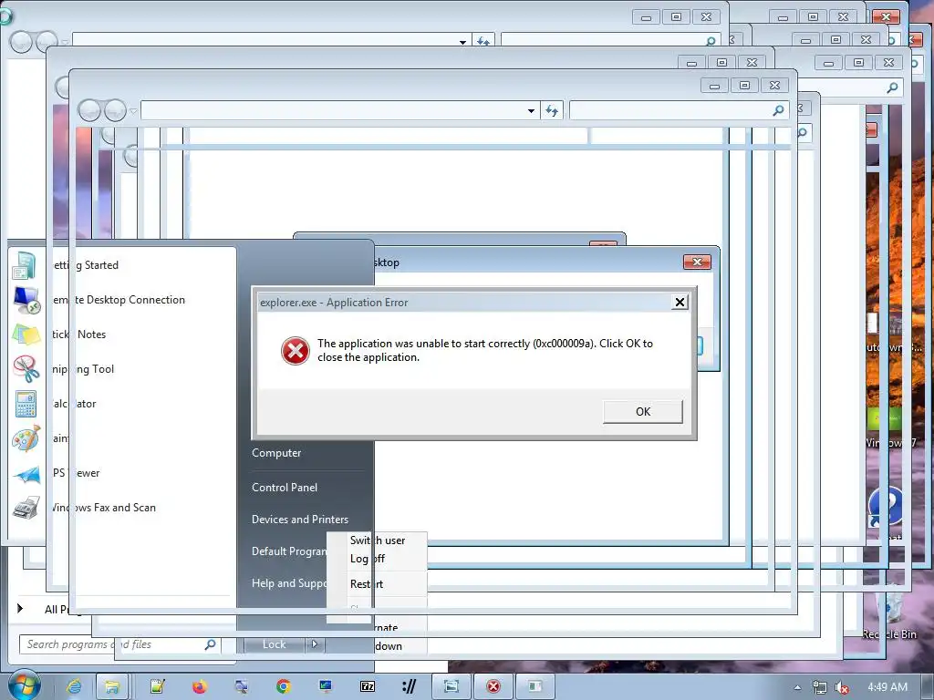Click the Search programs and files field
Image resolution: width=934 pixels, height=700 pixels.
pyautogui.click(x=120, y=644)
